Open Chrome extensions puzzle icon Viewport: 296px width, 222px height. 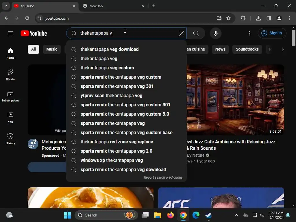click(243, 18)
